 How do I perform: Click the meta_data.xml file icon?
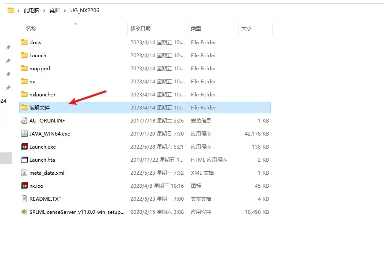(24, 173)
